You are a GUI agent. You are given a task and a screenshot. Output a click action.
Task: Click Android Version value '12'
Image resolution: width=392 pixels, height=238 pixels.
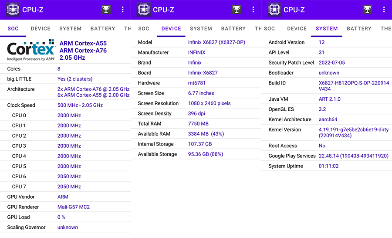tap(321, 42)
